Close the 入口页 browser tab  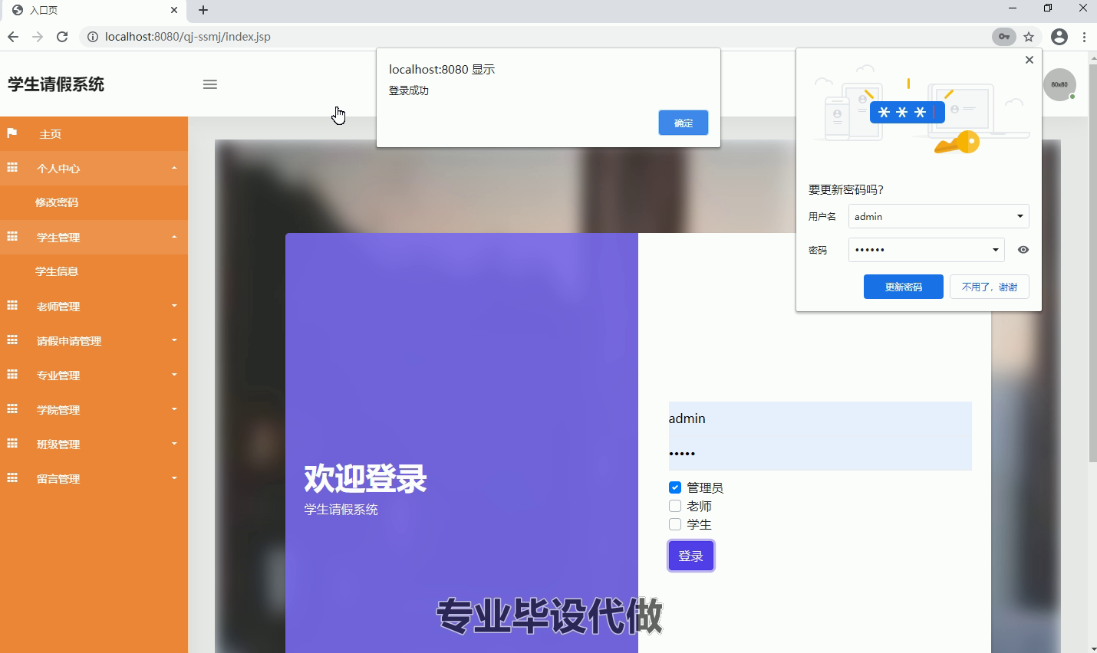[174, 10]
